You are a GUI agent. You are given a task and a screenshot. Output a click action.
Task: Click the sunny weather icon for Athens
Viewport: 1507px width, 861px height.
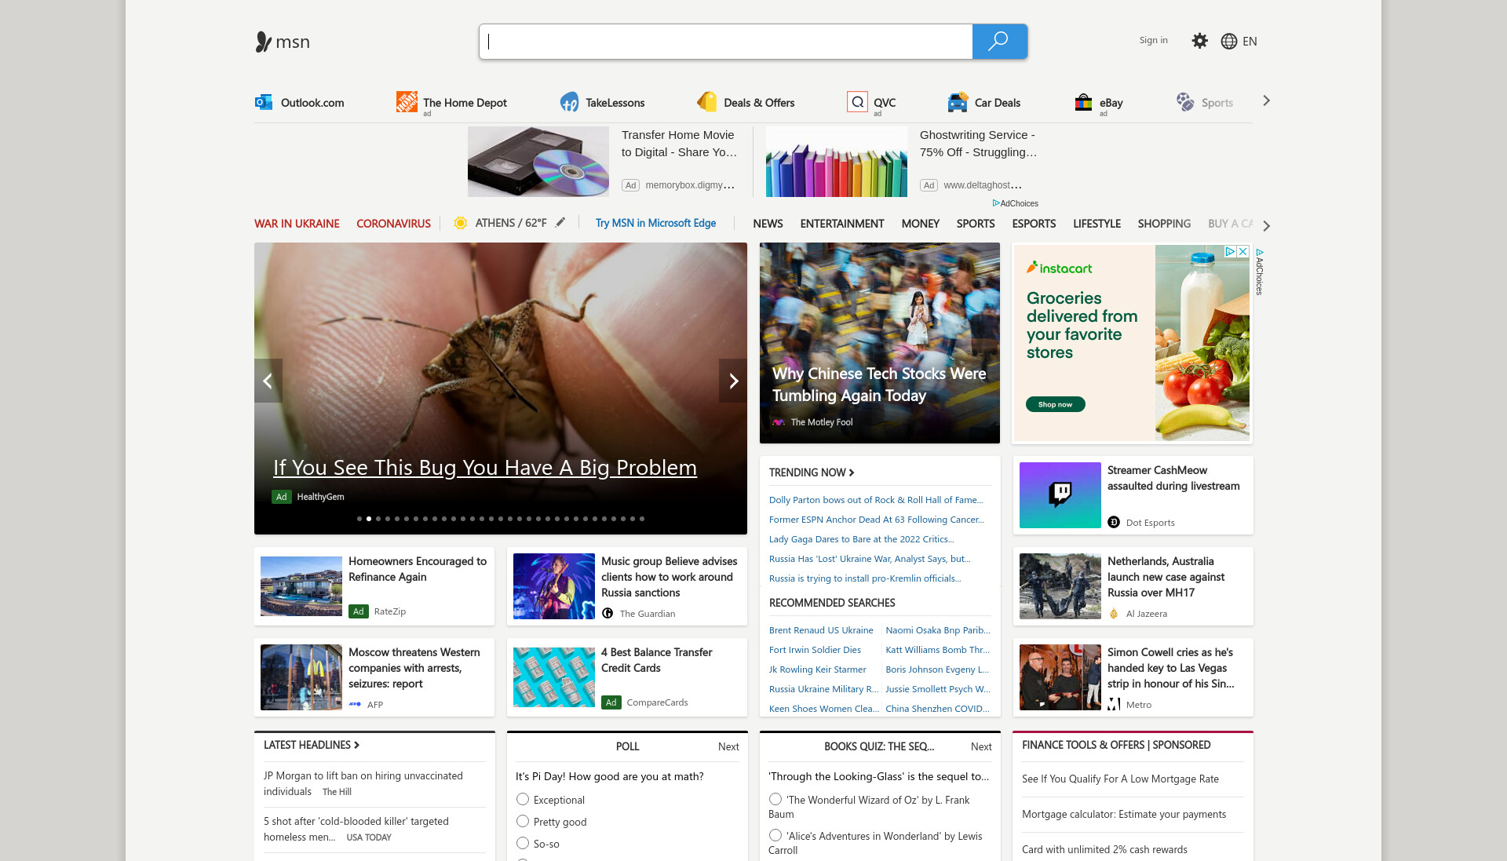click(x=461, y=223)
